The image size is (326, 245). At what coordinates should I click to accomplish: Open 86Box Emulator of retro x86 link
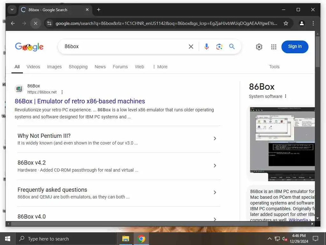click(x=80, y=101)
